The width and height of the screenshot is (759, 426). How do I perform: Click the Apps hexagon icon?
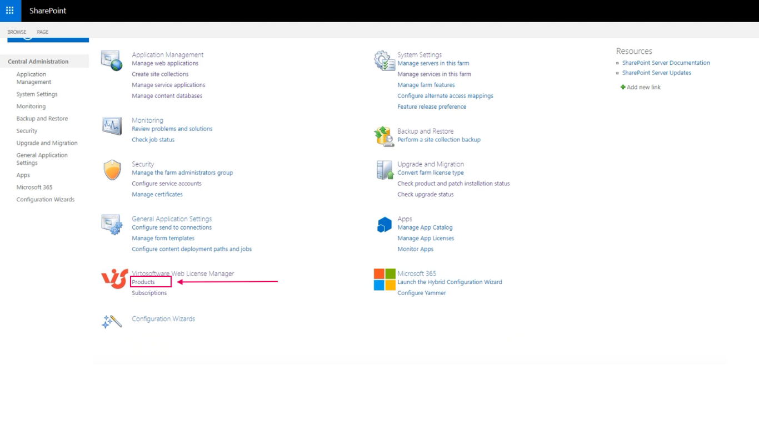pyautogui.click(x=385, y=224)
